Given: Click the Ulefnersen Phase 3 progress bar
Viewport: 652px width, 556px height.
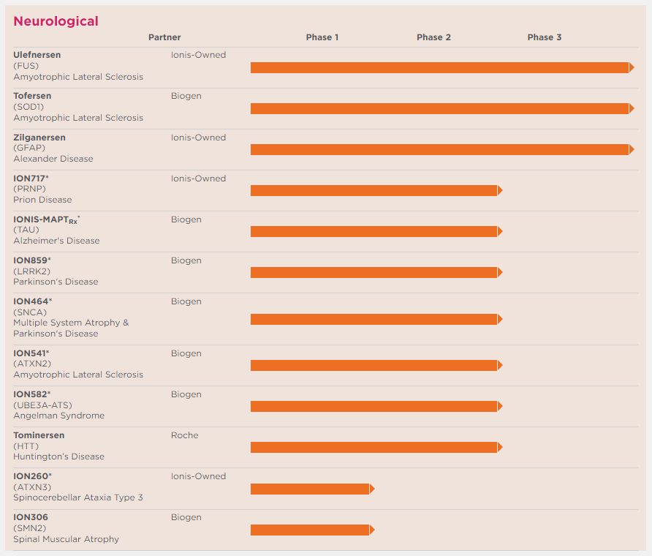Looking at the screenshot, I should (x=439, y=68).
